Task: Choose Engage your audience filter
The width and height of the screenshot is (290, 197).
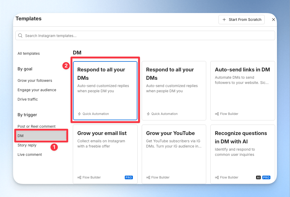Action: pyautogui.click(x=37, y=90)
